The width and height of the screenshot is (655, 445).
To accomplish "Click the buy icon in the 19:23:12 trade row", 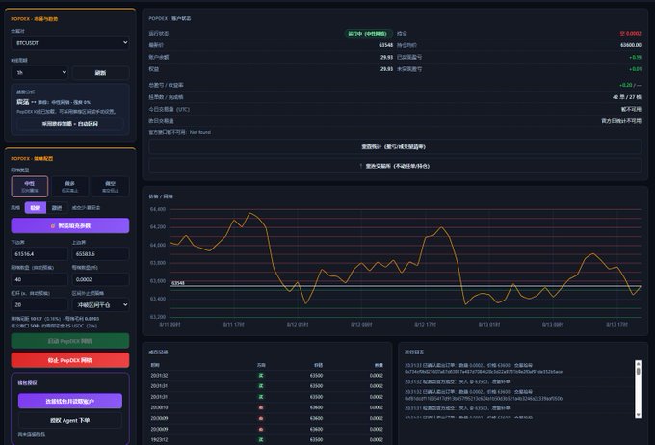I will pyautogui.click(x=261, y=439).
